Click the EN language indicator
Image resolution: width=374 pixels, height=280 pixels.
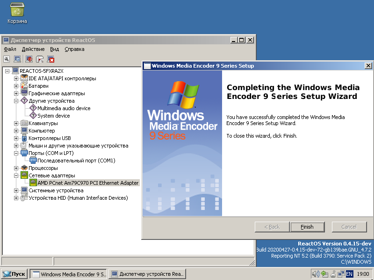pos(349,274)
